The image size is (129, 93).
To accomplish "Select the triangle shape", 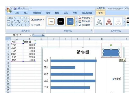I will click(12, 21).
